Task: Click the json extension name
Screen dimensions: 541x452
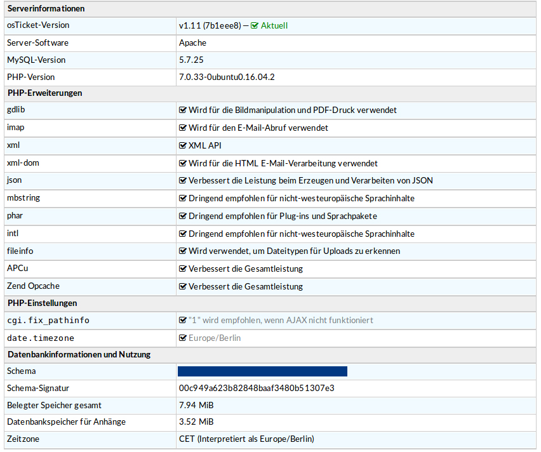Action: click(14, 180)
